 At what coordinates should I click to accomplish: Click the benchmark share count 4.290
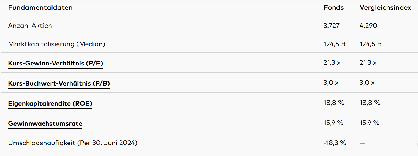[x=368, y=26]
